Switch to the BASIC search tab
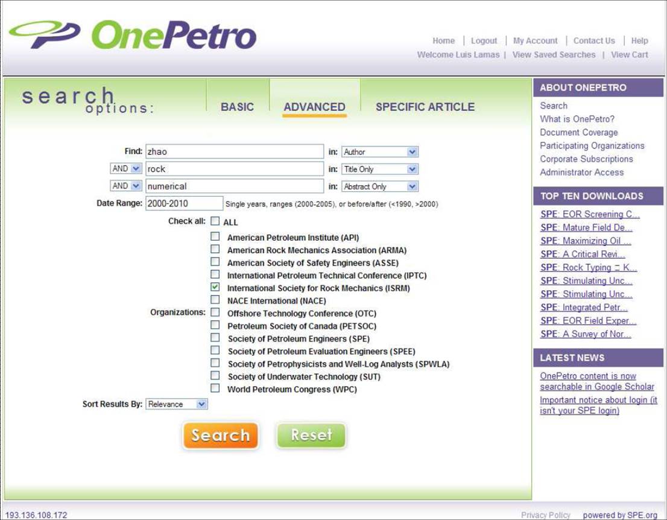Viewport: 667px width, 520px height. pyautogui.click(x=238, y=107)
